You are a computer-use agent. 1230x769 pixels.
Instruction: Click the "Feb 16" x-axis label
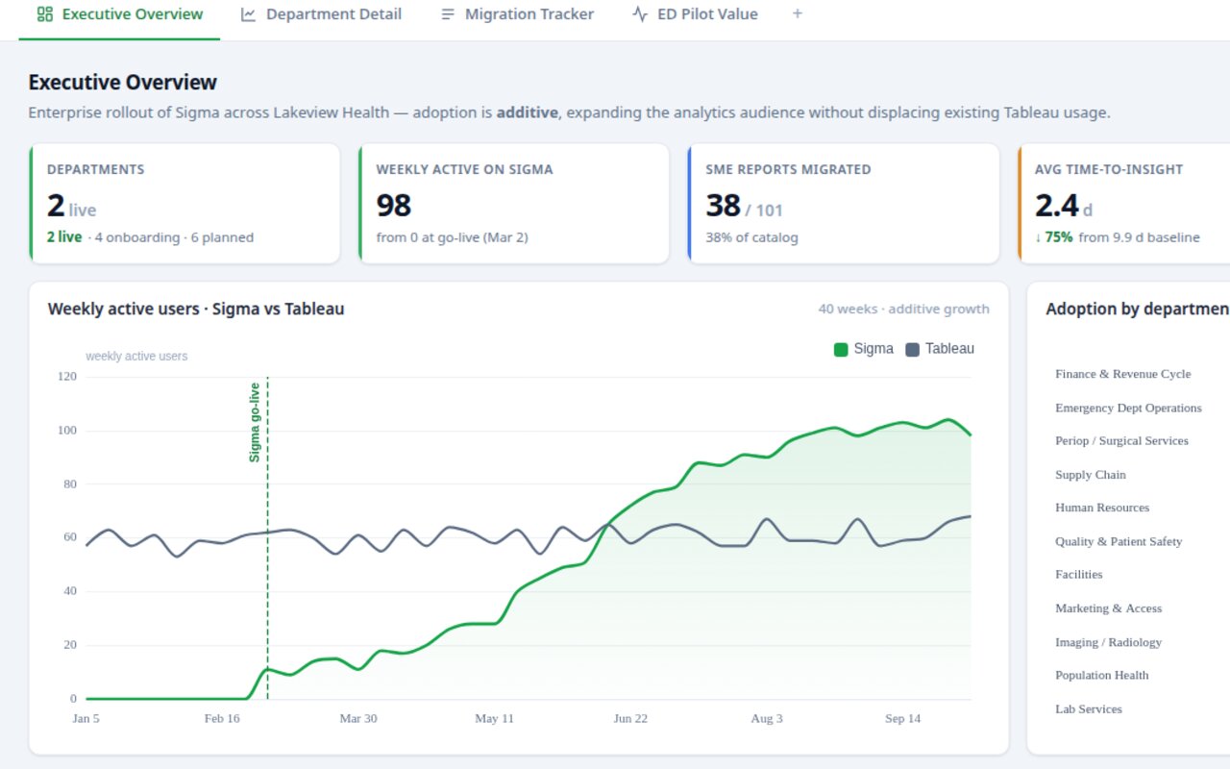(222, 718)
